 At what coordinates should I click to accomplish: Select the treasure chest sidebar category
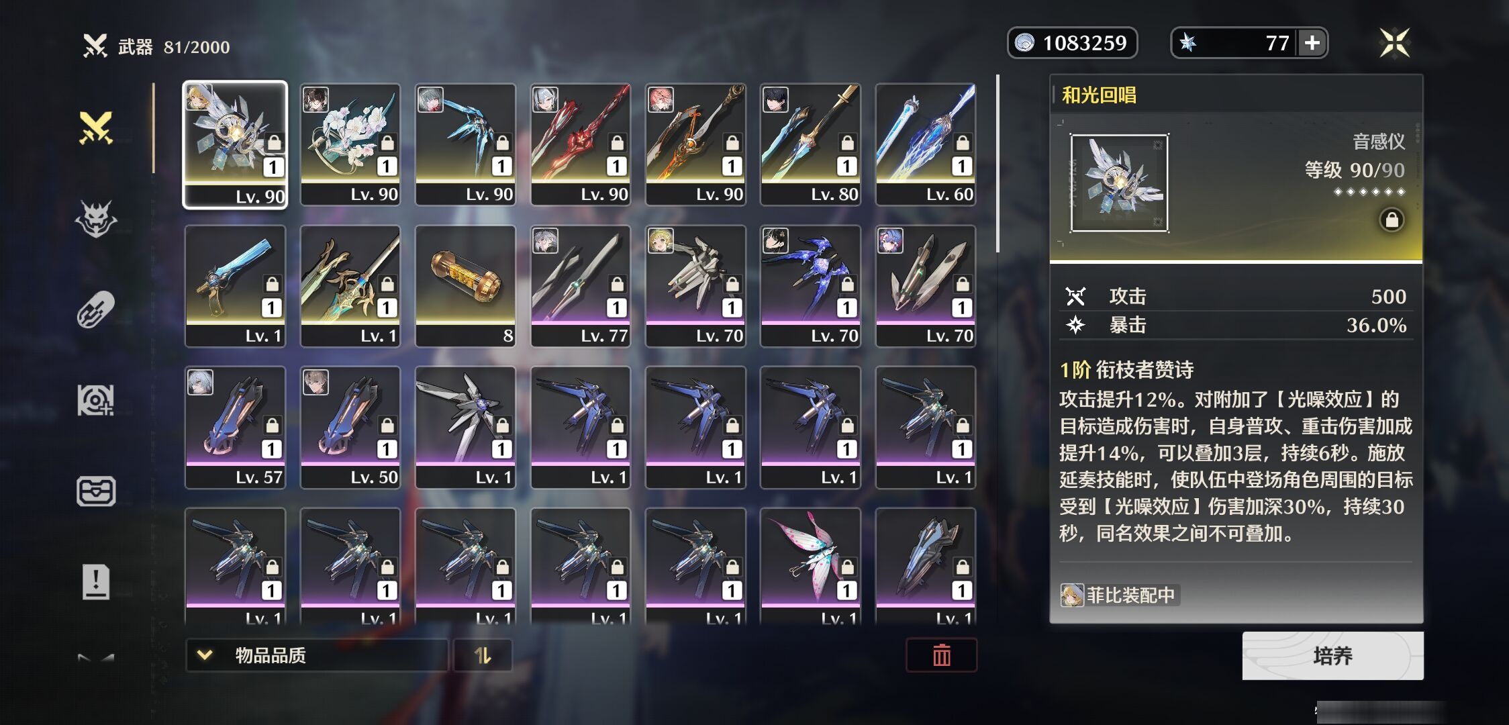pyautogui.click(x=96, y=491)
